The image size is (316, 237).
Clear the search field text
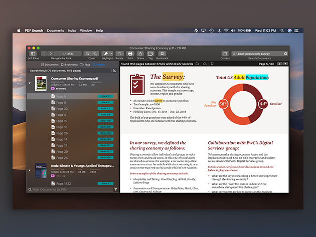click(x=285, y=54)
